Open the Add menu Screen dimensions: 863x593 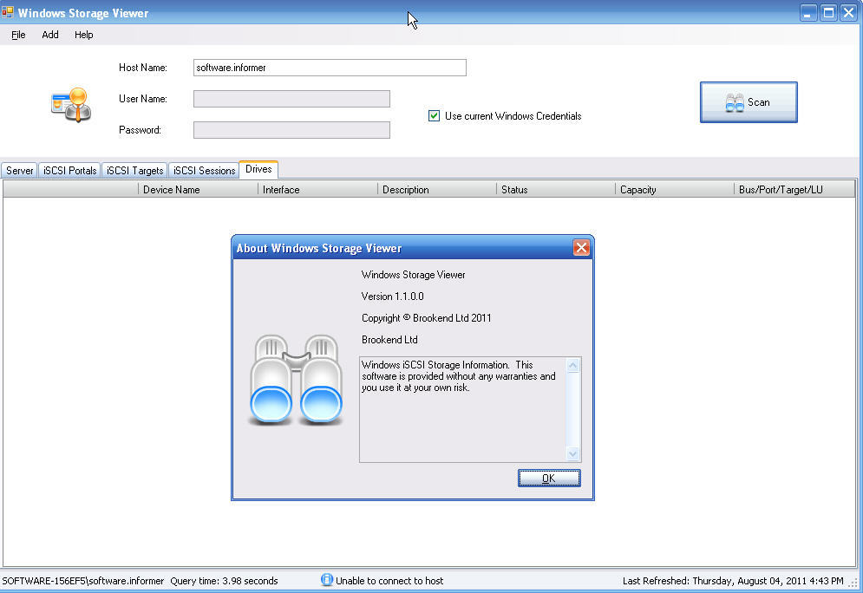[x=49, y=35]
